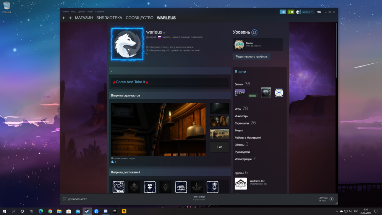Click the green chip badge icon
Image resolution: width=382 pixels, height=215 pixels.
253,95
